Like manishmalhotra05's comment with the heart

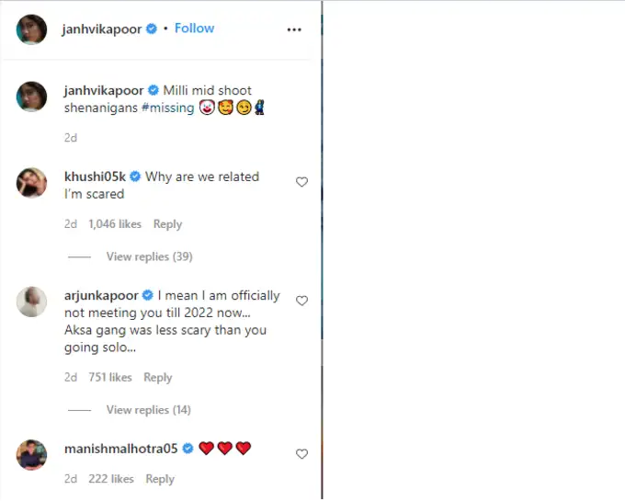click(301, 454)
